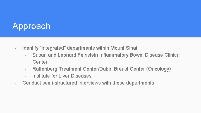The height and width of the screenshot is (113, 201).
Task: Click the dash before "Susan and Leonard"
Action: point(25,55)
